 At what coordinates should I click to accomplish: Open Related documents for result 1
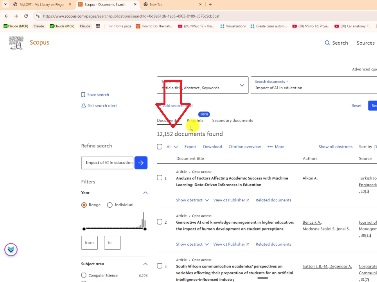(x=273, y=200)
